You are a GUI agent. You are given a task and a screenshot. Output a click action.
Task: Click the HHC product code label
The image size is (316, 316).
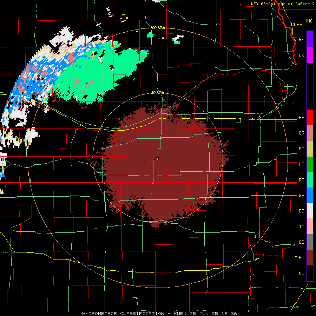click(309, 21)
